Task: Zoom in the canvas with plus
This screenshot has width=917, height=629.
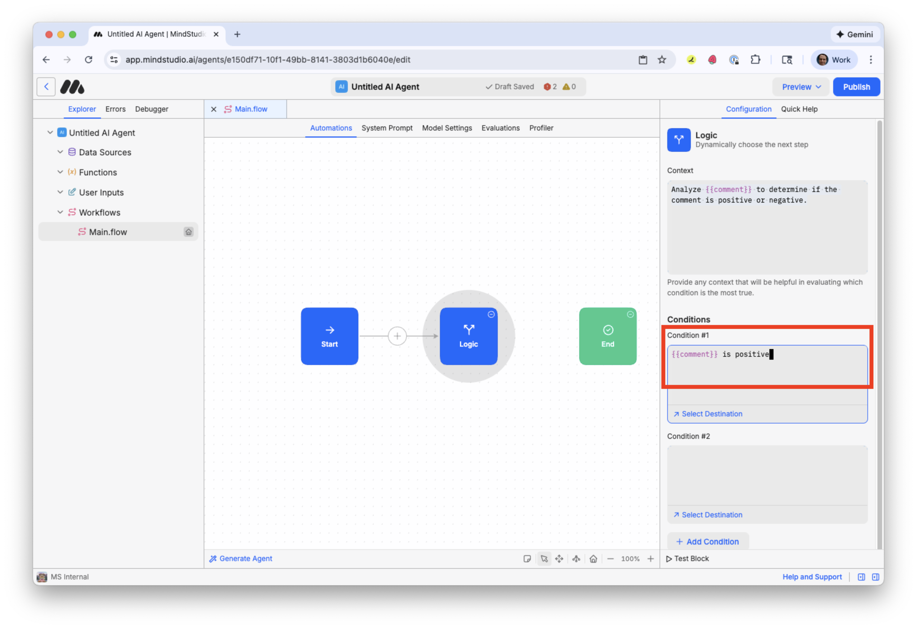Action: [x=651, y=559]
